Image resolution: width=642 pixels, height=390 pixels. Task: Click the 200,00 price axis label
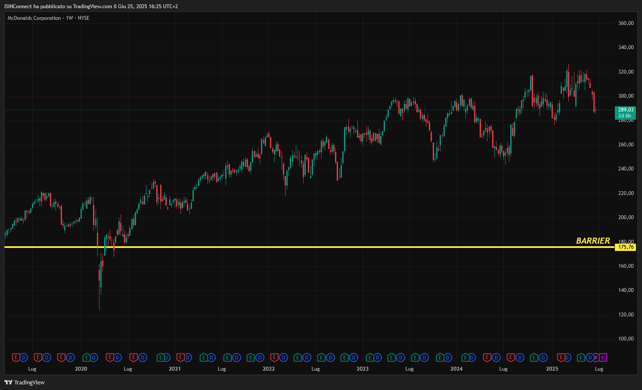pos(626,217)
